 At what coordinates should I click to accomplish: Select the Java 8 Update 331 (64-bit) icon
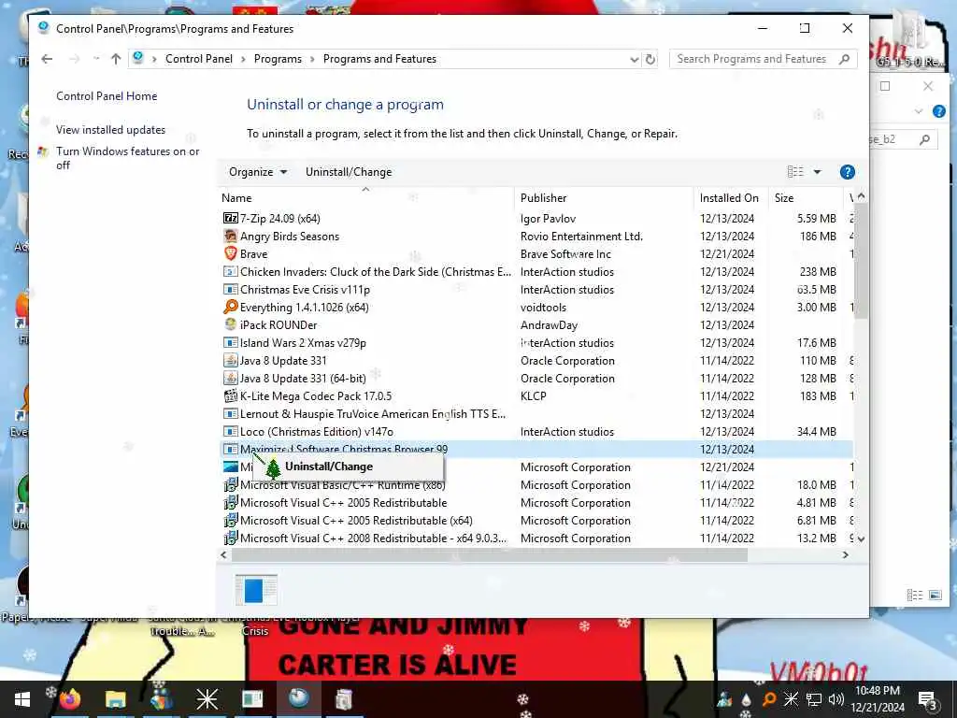[x=230, y=378]
